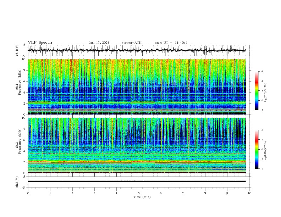Click the "8" tick on the time axis

[x=205, y=193]
